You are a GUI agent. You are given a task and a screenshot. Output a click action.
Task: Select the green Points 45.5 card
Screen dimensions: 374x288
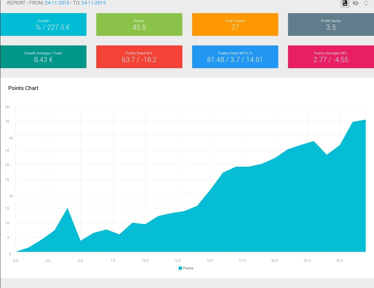pos(139,24)
